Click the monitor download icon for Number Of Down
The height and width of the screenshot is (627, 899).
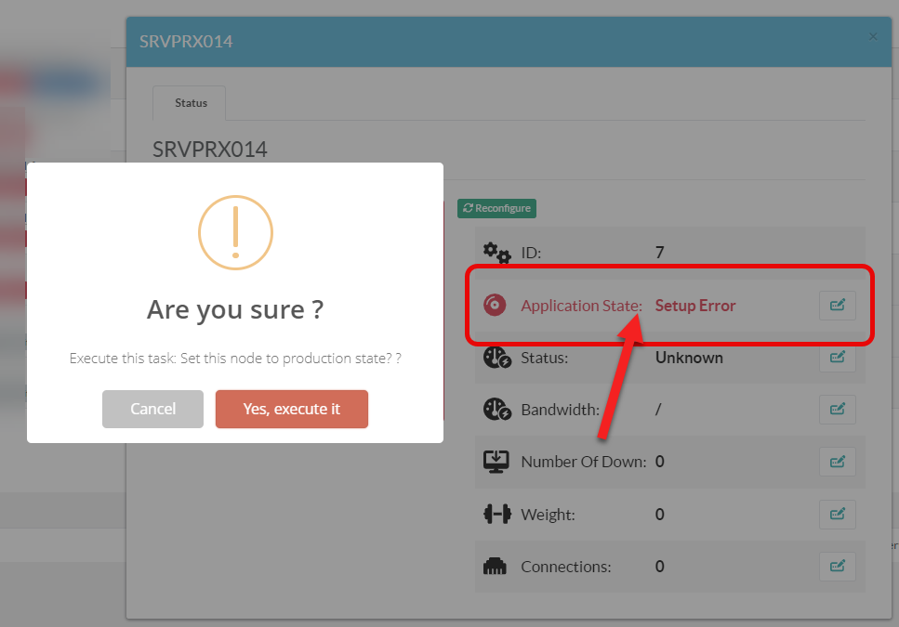[496, 462]
